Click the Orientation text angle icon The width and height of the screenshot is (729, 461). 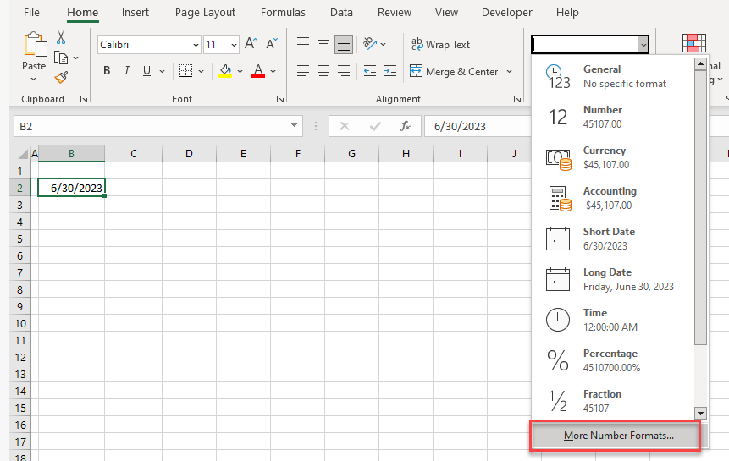pos(369,44)
